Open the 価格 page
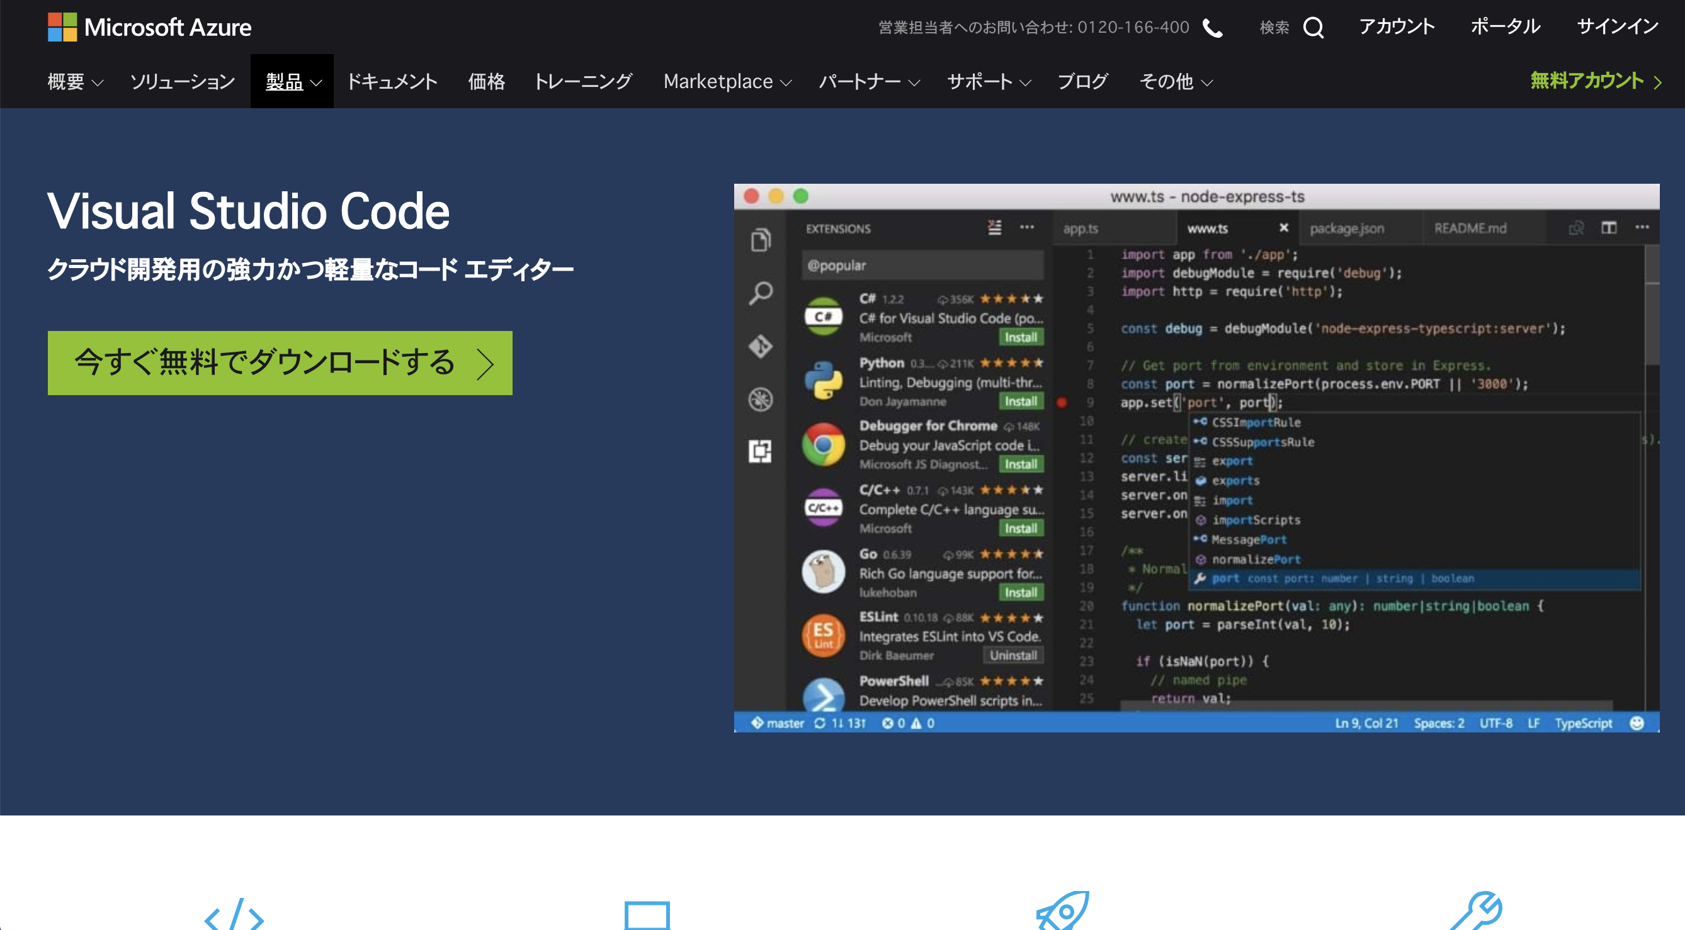1685x930 pixels. tap(486, 82)
